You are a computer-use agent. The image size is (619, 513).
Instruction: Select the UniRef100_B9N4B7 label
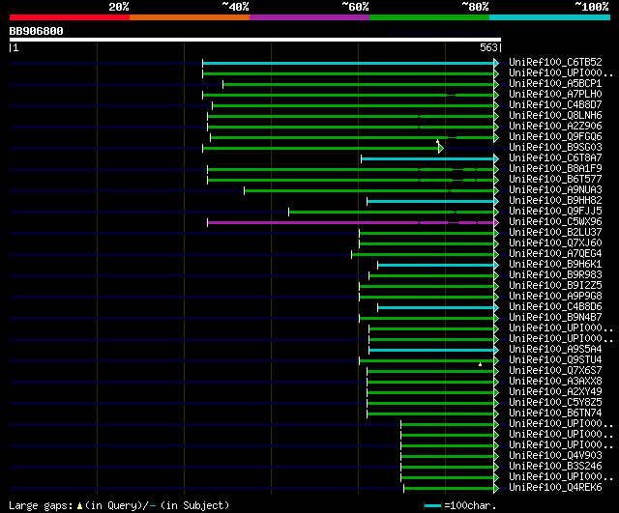[x=555, y=318]
